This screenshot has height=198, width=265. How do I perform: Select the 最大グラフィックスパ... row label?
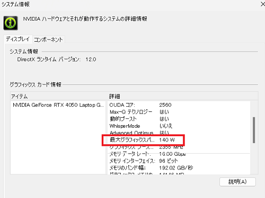[x=132, y=140]
